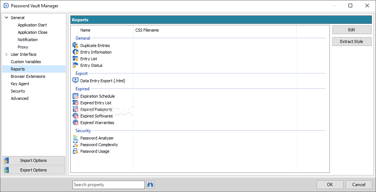Open Application Start settings
Screen dimensions: 376x192
[32, 25]
